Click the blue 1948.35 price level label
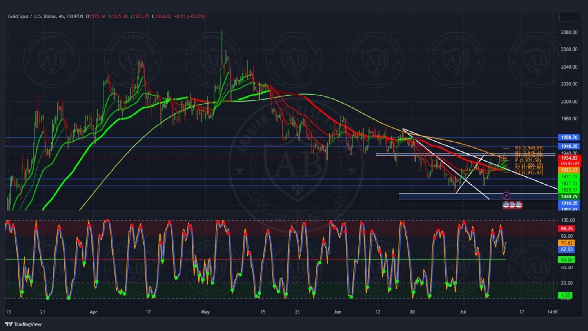588x331 pixels. (x=569, y=146)
